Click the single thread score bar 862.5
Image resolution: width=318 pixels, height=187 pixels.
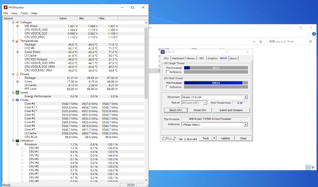(x=216, y=68)
